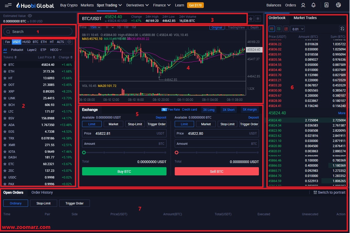
Task: Open the 3X Long button
Action: [209, 110]
